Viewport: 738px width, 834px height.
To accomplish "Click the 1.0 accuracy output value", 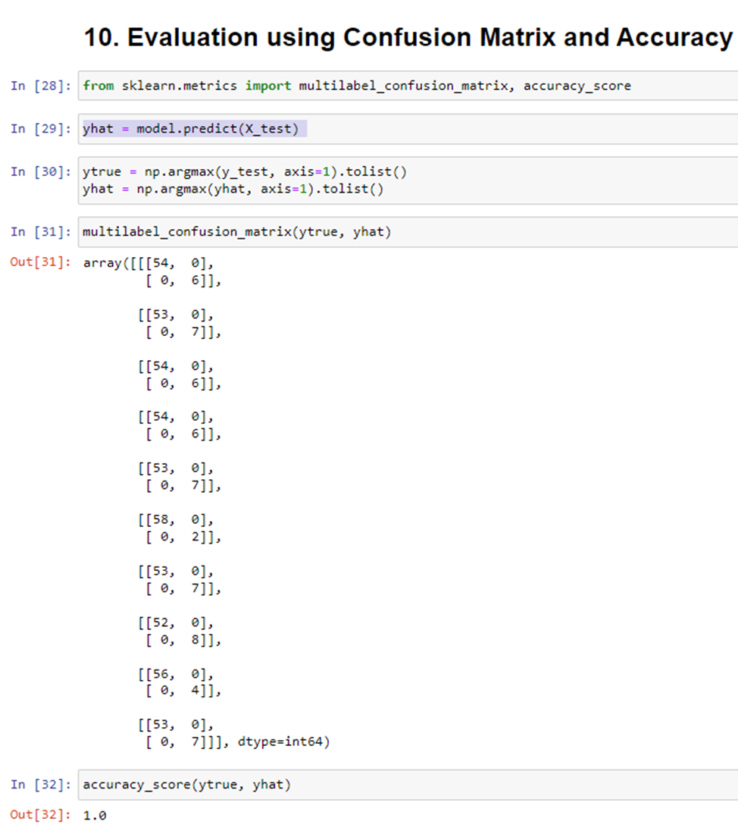I will pos(95,815).
